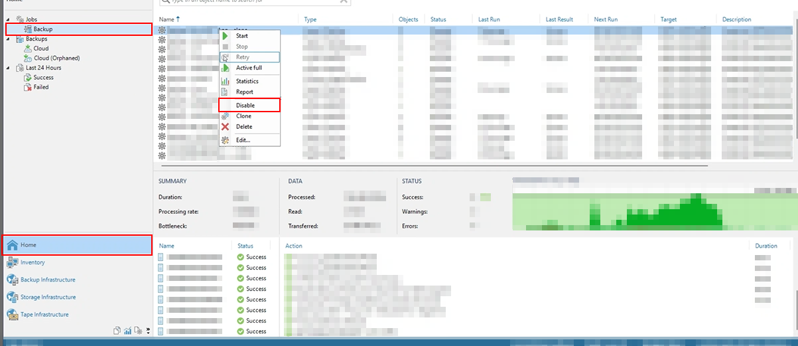Open the Home view in navigation pane

77,245
